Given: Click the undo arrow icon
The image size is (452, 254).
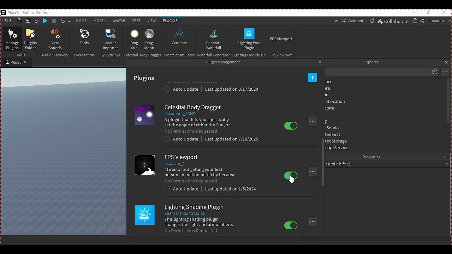Looking at the screenshot, I should (x=63, y=21).
